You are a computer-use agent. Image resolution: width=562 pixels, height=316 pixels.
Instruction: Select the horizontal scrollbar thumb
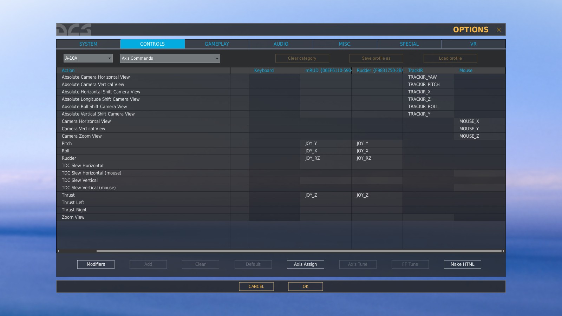[299, 251]
